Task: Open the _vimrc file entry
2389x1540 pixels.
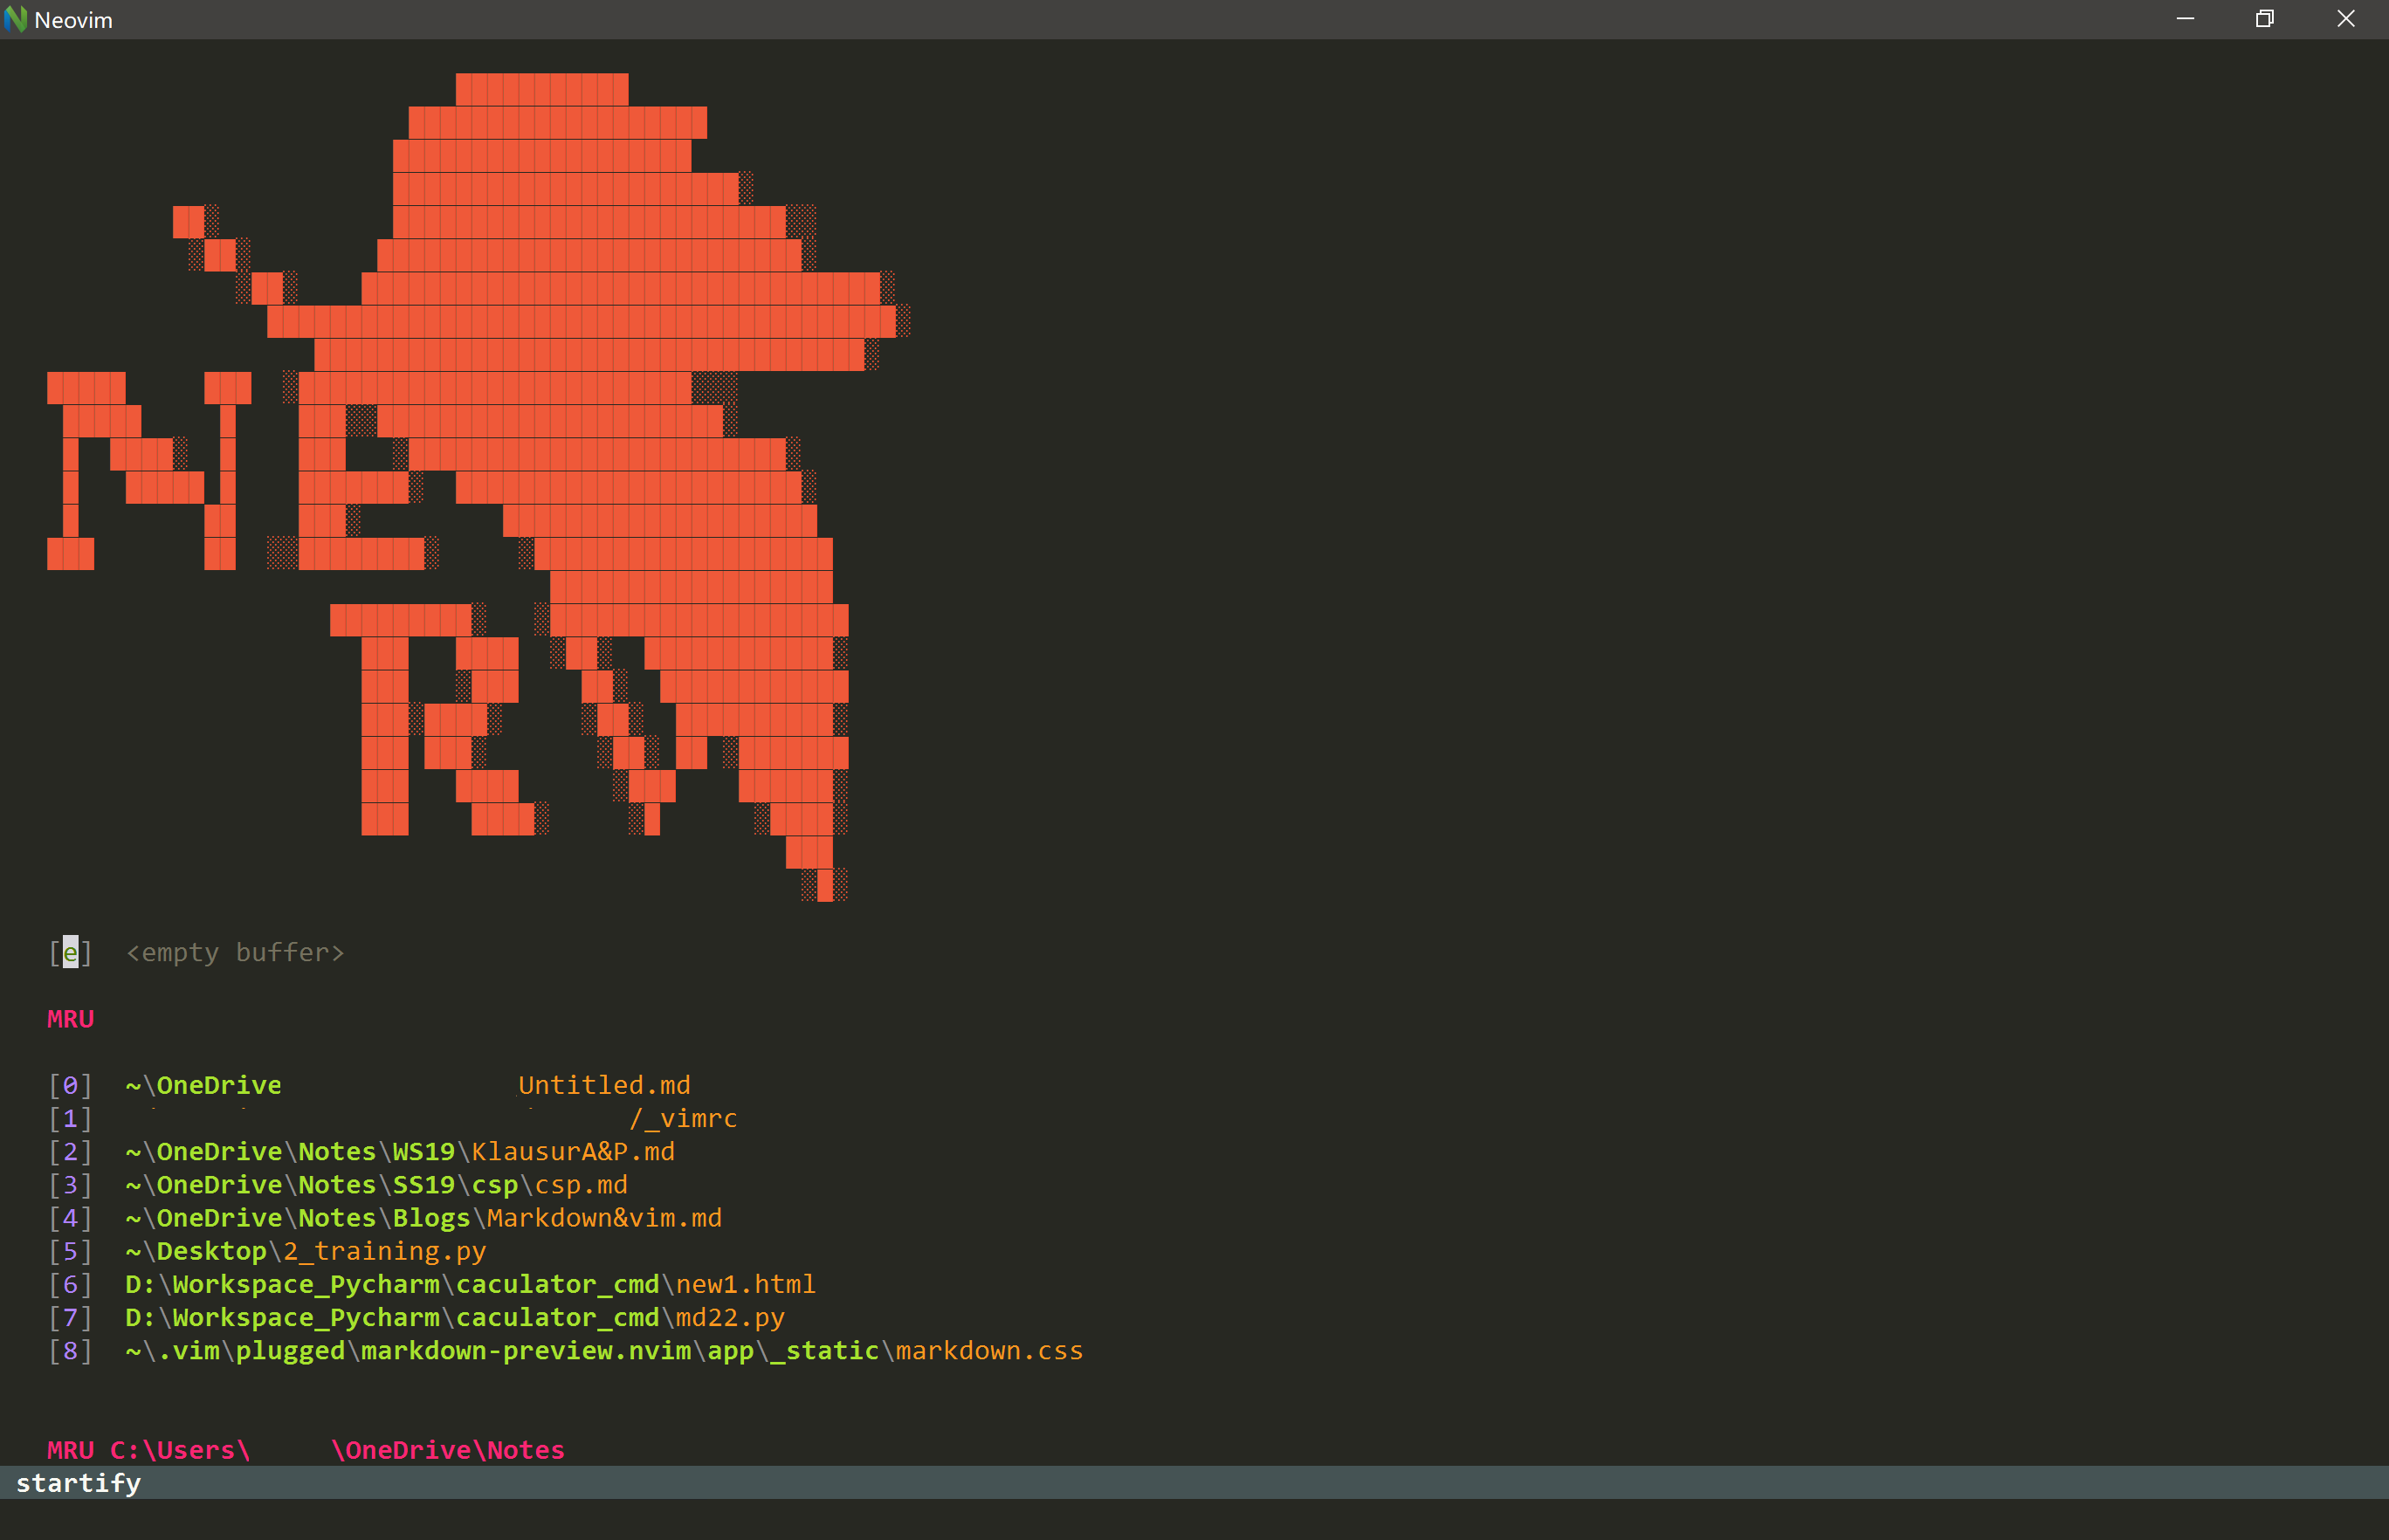Action: (683, 1118)
